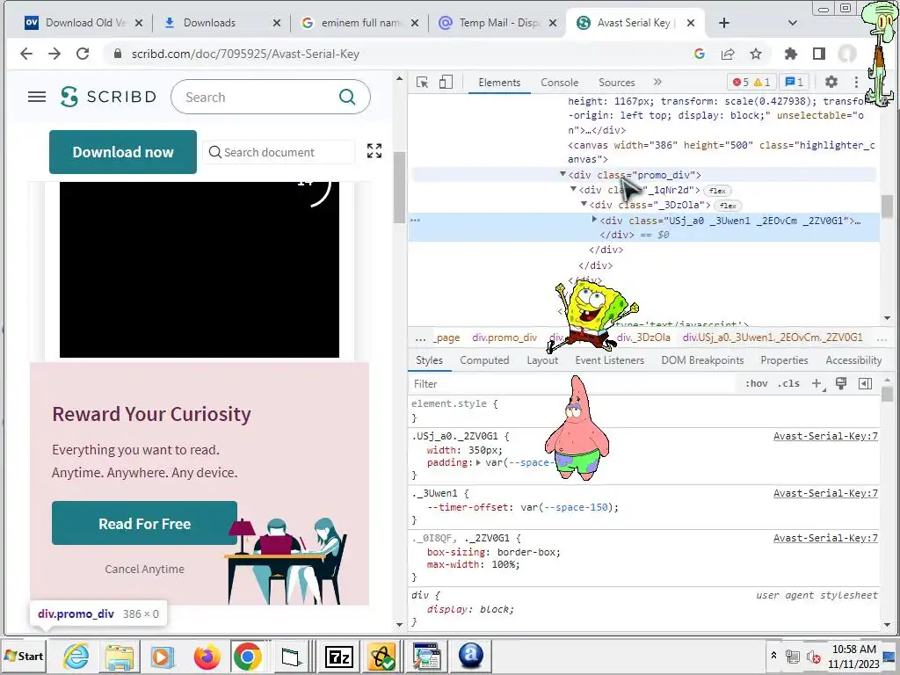Open the DOM Breakpoints tab

pyautogui.click(x=702, y=360)
